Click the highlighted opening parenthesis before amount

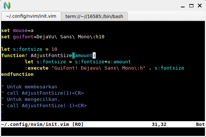(x=73, y=56)
